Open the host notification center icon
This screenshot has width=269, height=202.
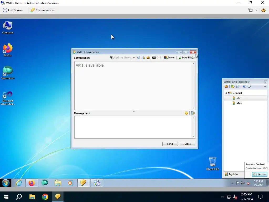260,197
